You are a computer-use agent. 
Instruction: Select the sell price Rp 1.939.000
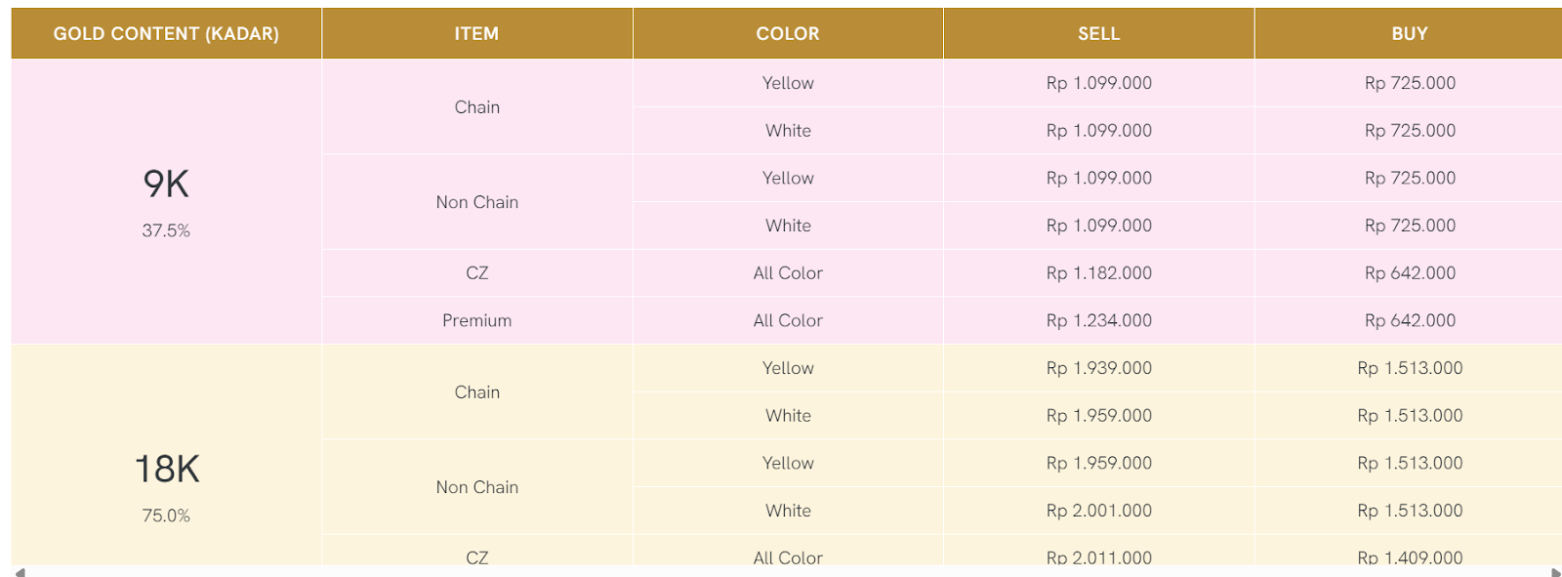[x=1098, y=368]
